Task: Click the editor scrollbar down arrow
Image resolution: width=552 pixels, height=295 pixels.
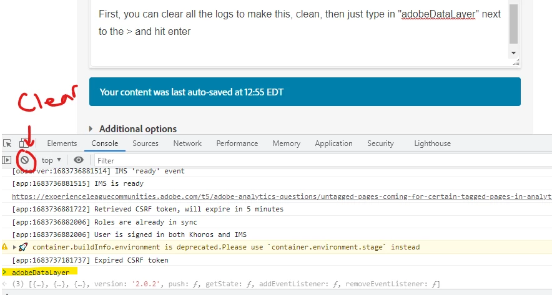Action: tap(514, 53)
